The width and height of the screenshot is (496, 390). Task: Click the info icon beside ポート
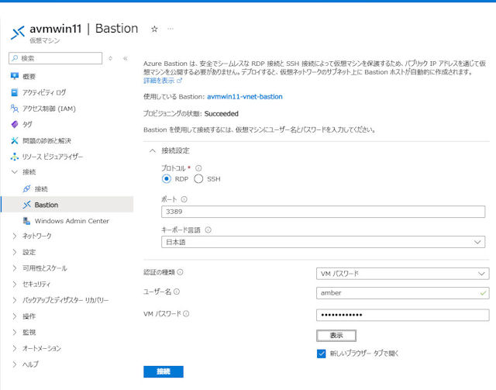click(184, 199)
